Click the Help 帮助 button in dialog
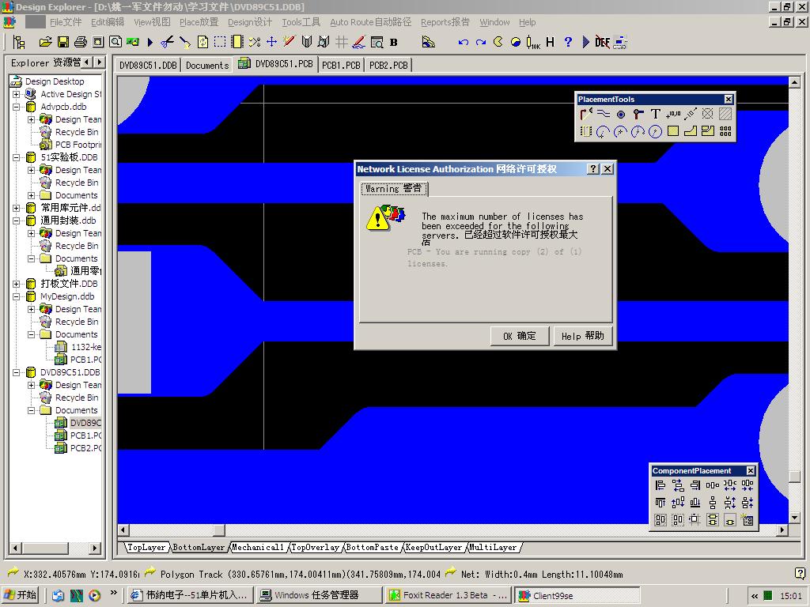The width and height of the screenshot is (810, 607). click(x=583, y=336)
